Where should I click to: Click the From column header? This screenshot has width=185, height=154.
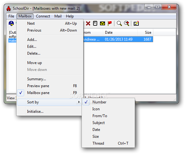point(93,32)
